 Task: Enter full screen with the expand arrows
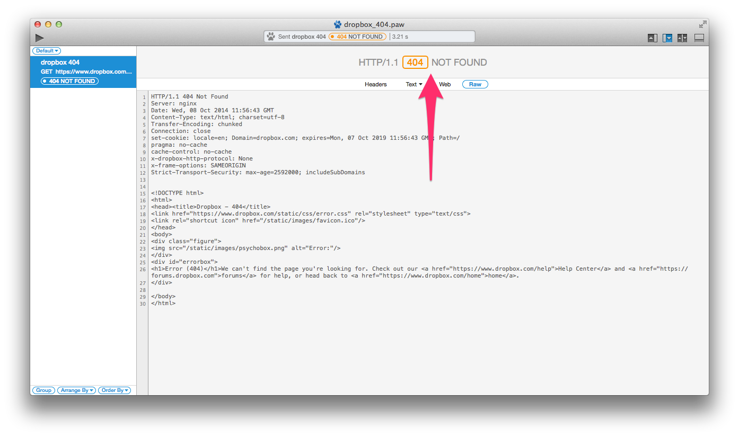[702, 24]
